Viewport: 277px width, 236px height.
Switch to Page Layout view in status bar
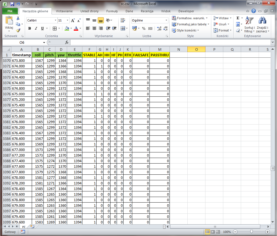(x=213, y=232)
